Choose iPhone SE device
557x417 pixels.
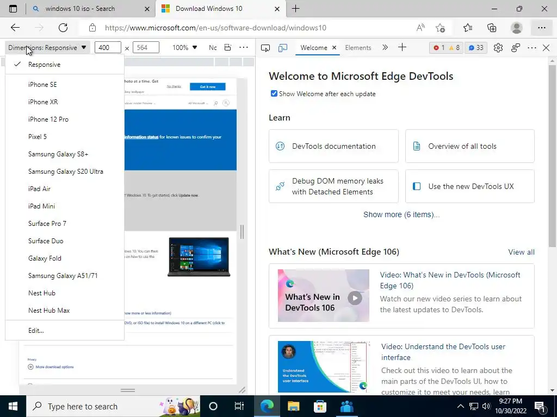pos(65,84)
